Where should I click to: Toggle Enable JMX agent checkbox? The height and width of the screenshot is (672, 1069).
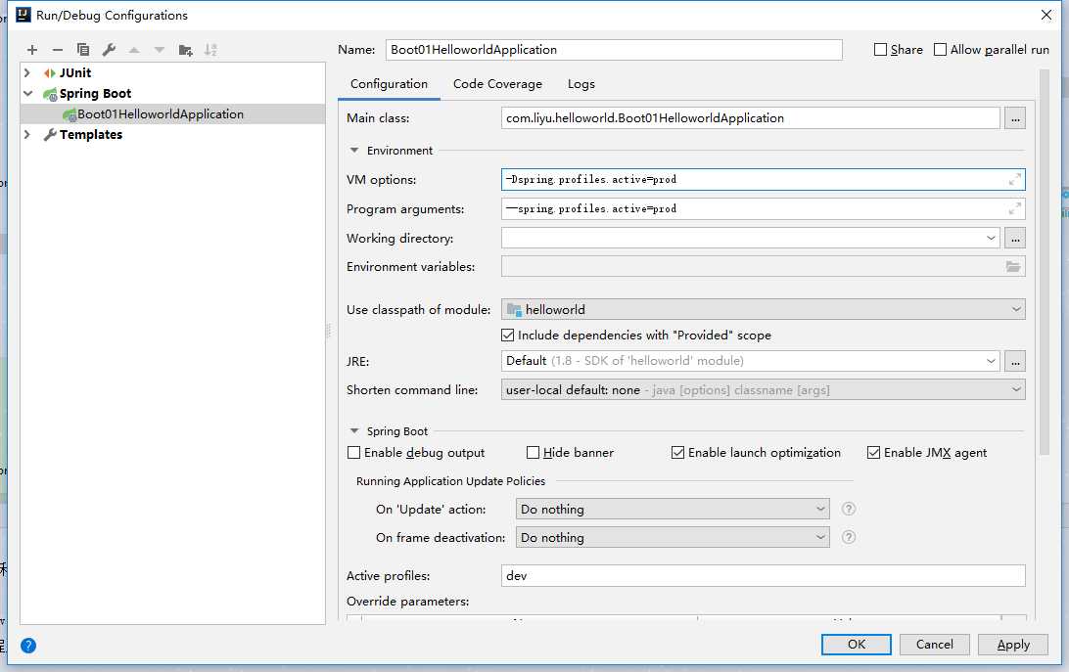pos(873,453)
